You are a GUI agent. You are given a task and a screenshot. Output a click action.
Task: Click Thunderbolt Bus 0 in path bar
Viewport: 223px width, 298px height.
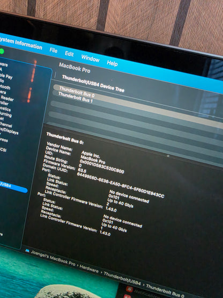165,291
